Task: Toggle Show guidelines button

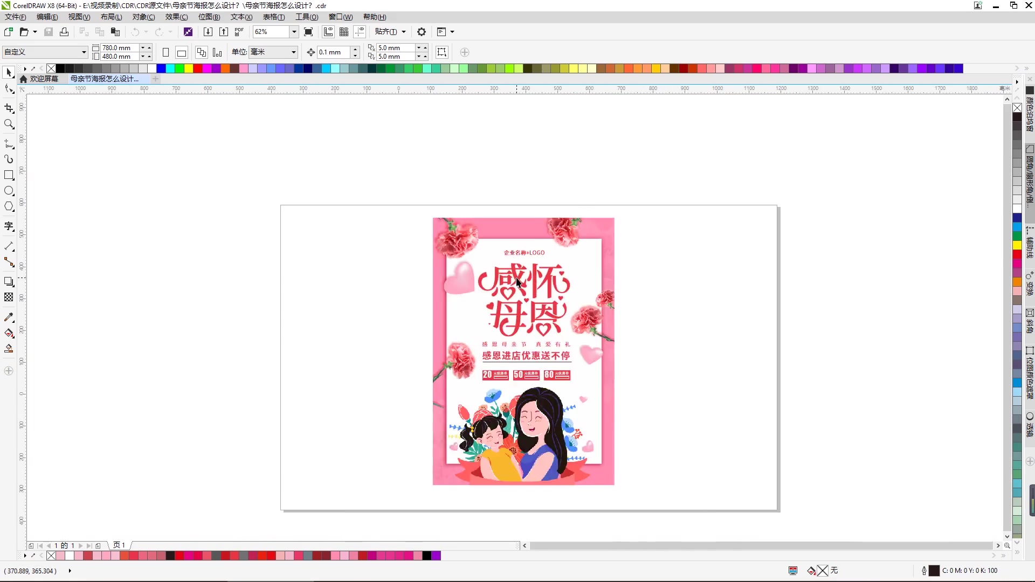Action: click(360, 32)
